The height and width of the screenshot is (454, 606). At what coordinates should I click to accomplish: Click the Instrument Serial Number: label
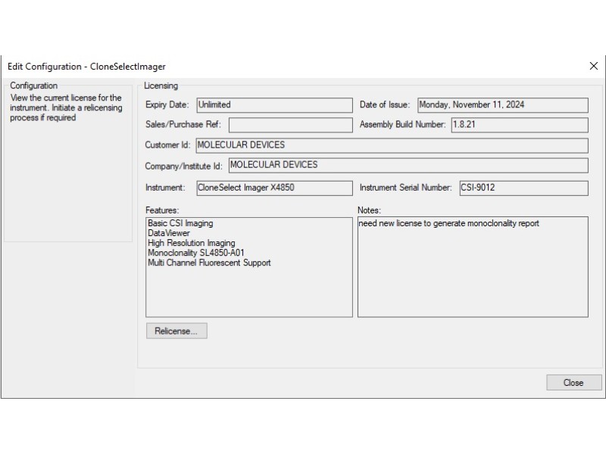point(405,188)
